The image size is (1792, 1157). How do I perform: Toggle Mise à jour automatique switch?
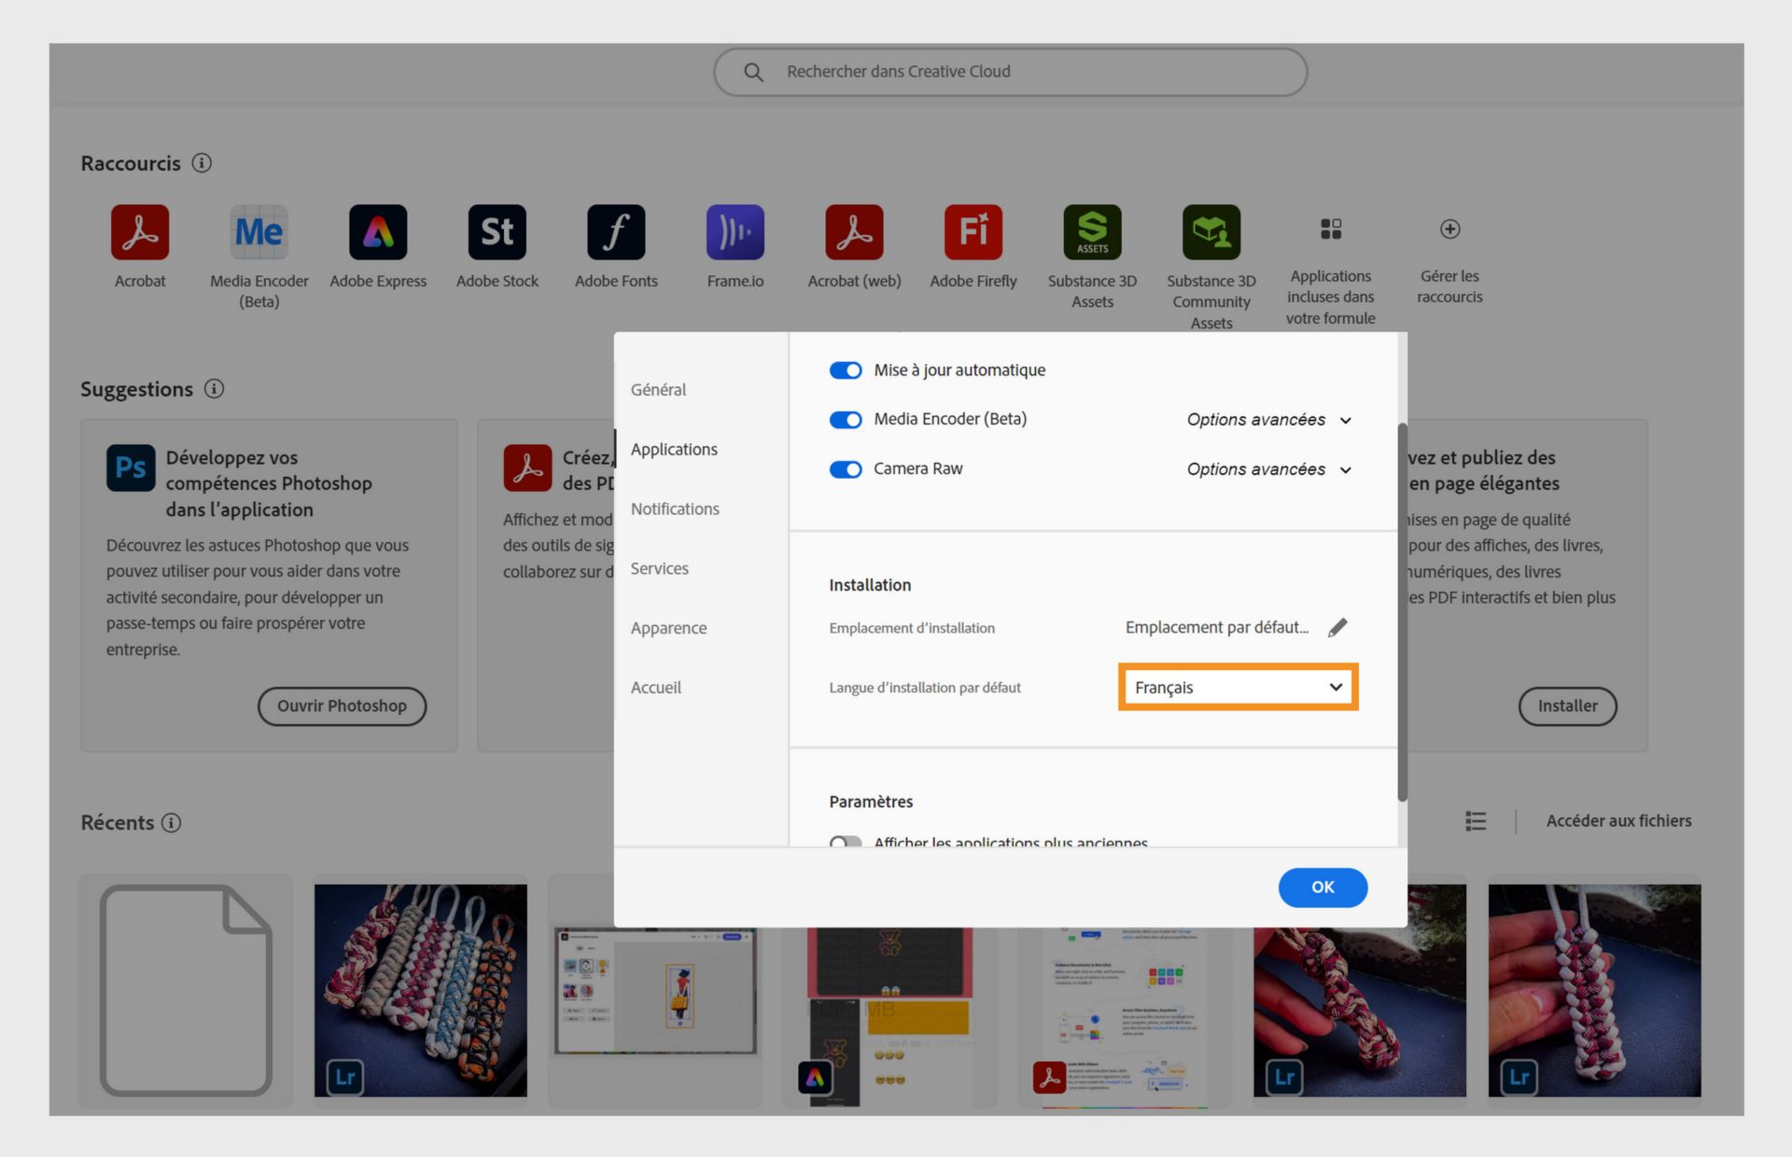click(846, 370)
